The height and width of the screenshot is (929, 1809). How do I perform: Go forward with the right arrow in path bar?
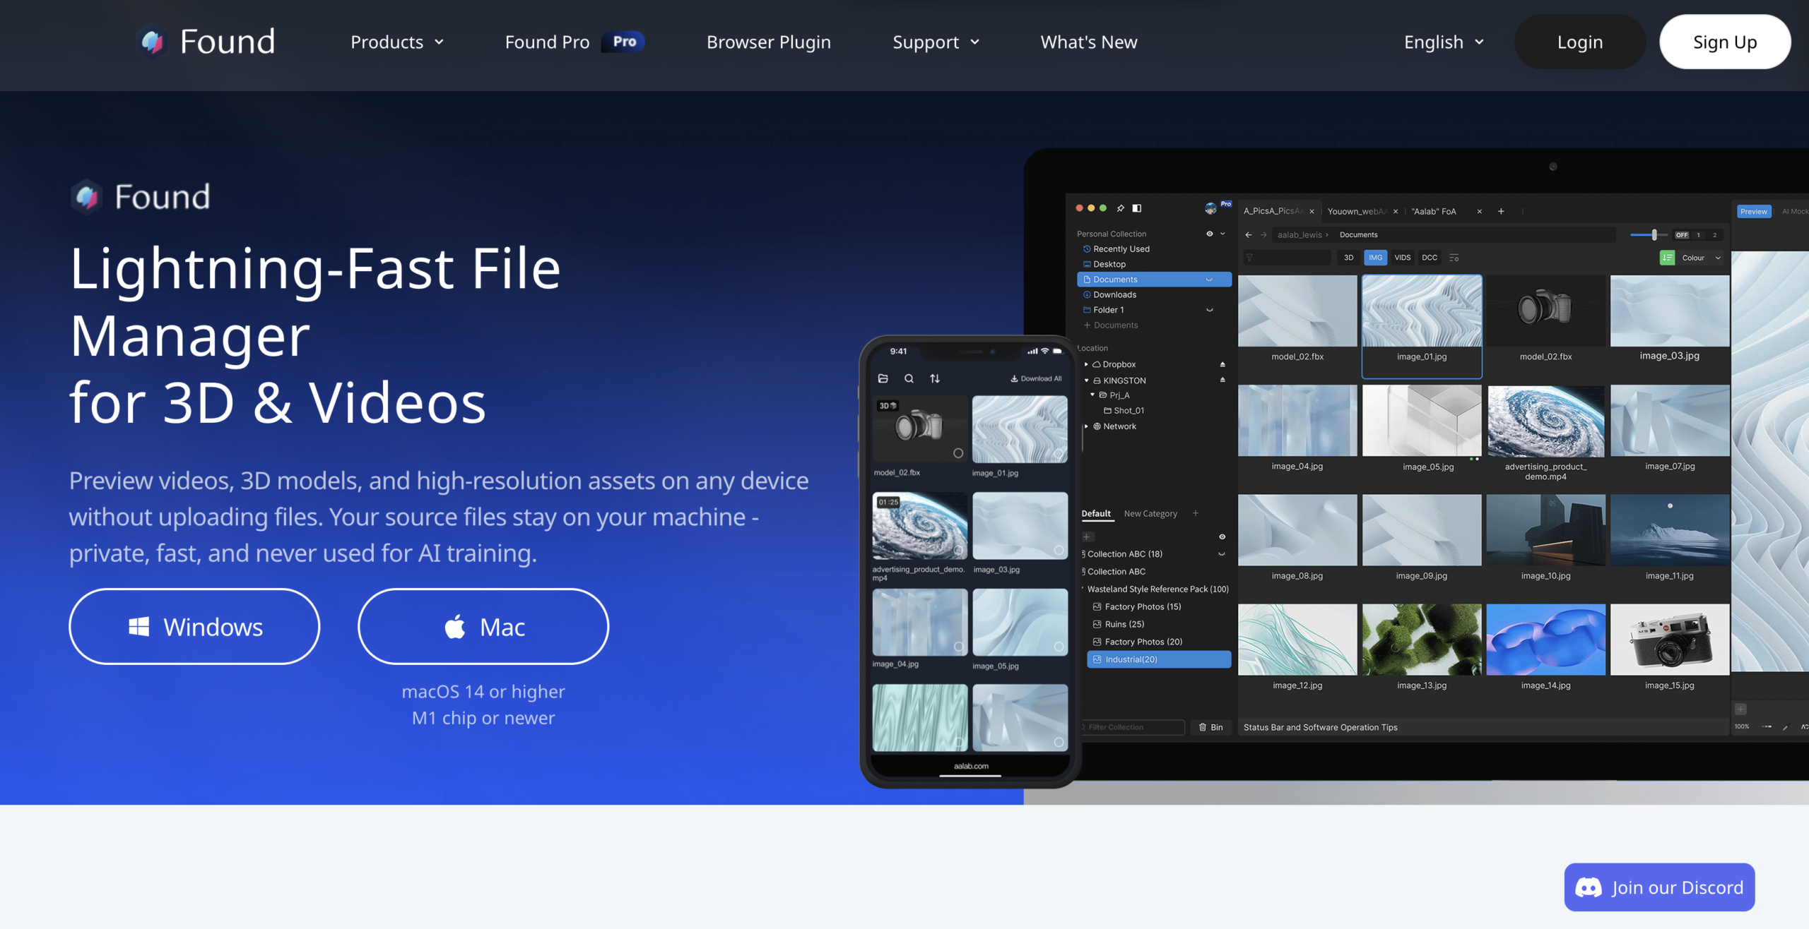tap(1263, 235)
